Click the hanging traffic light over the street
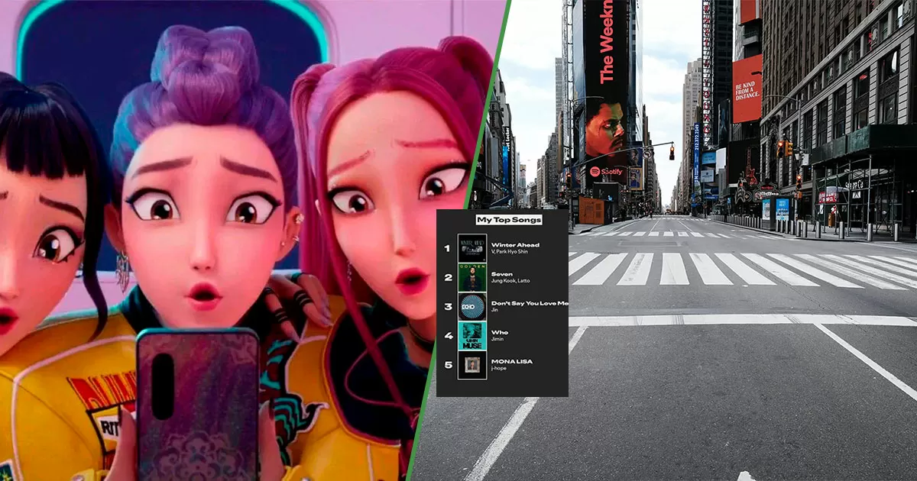917x481 pixels. point(672,151)
